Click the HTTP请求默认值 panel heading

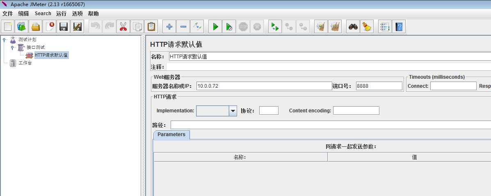(x=176, y=44)
